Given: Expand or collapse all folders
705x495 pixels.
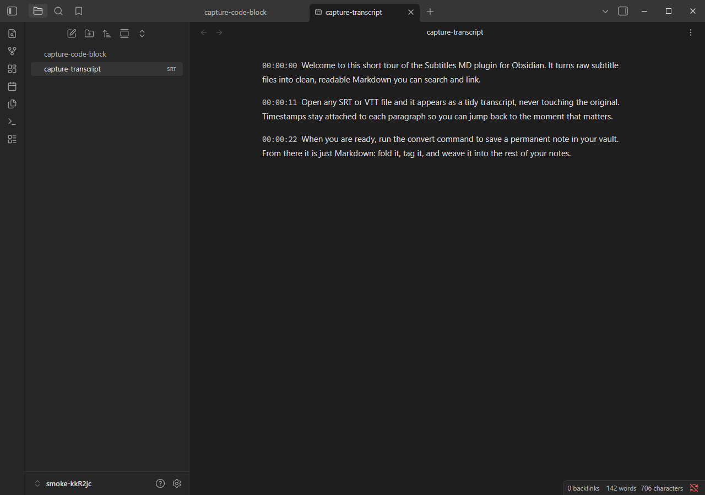Looking at the screenshot, I should point(142,34).
